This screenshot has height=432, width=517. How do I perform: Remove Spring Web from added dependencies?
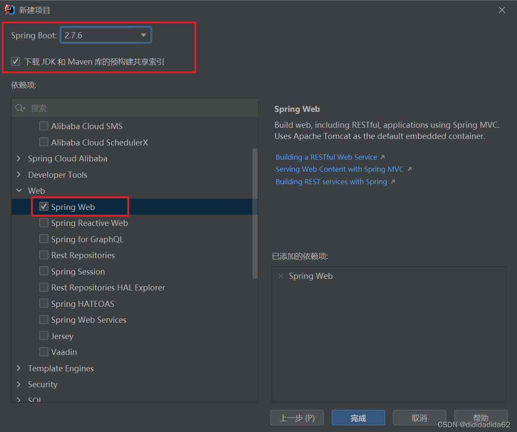(281, 276)
